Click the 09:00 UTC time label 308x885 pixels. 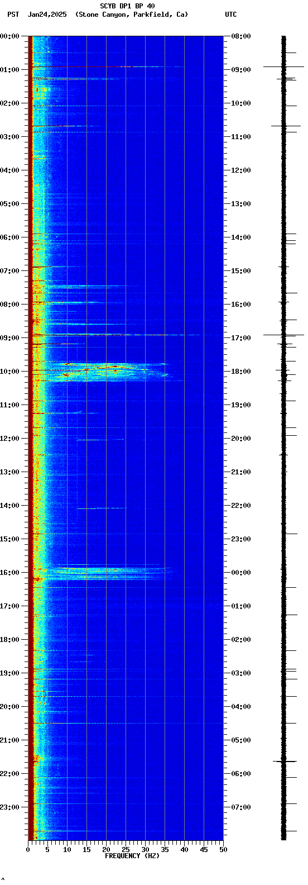click(241, 70)
